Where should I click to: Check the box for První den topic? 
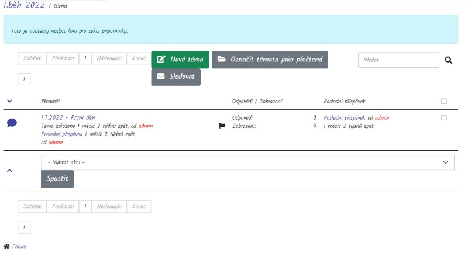443,117
